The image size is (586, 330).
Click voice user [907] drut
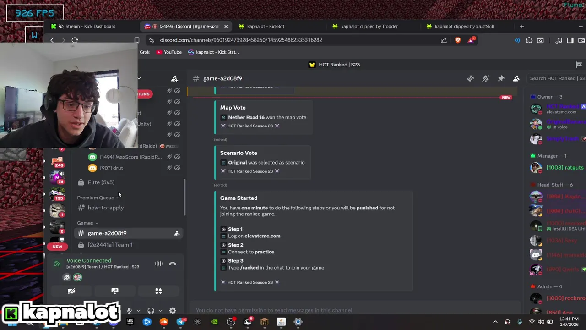click(111, 168)
